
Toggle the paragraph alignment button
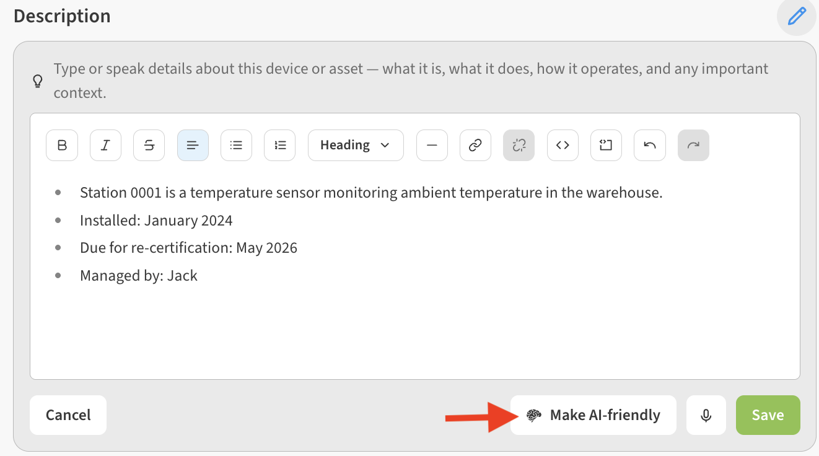click(193, 145)
